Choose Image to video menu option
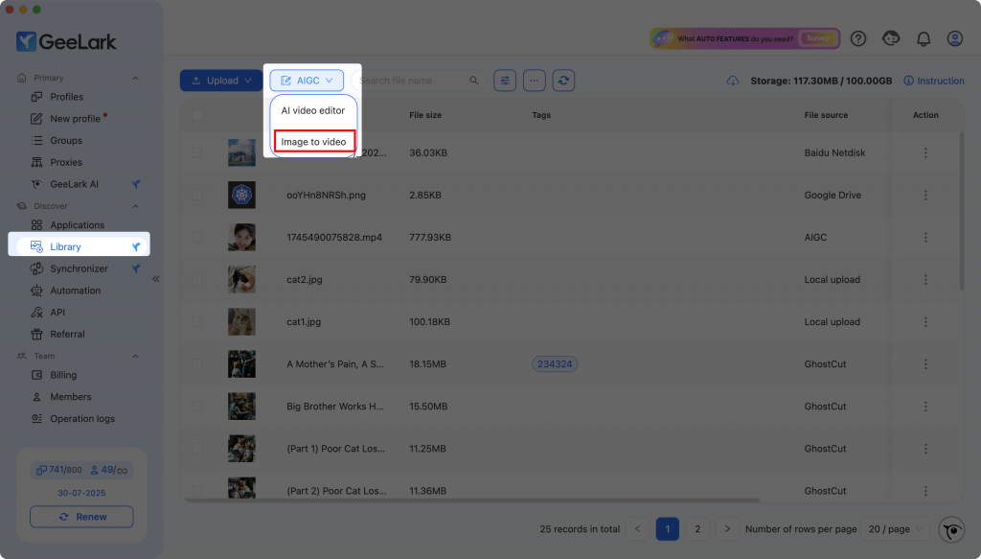981x559 pixels. pos(313,142)
